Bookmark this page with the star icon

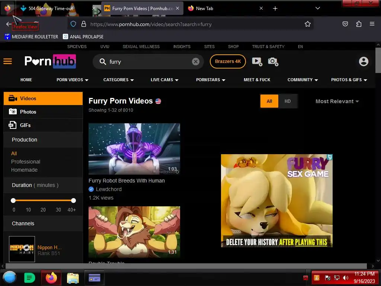point(308,24)
